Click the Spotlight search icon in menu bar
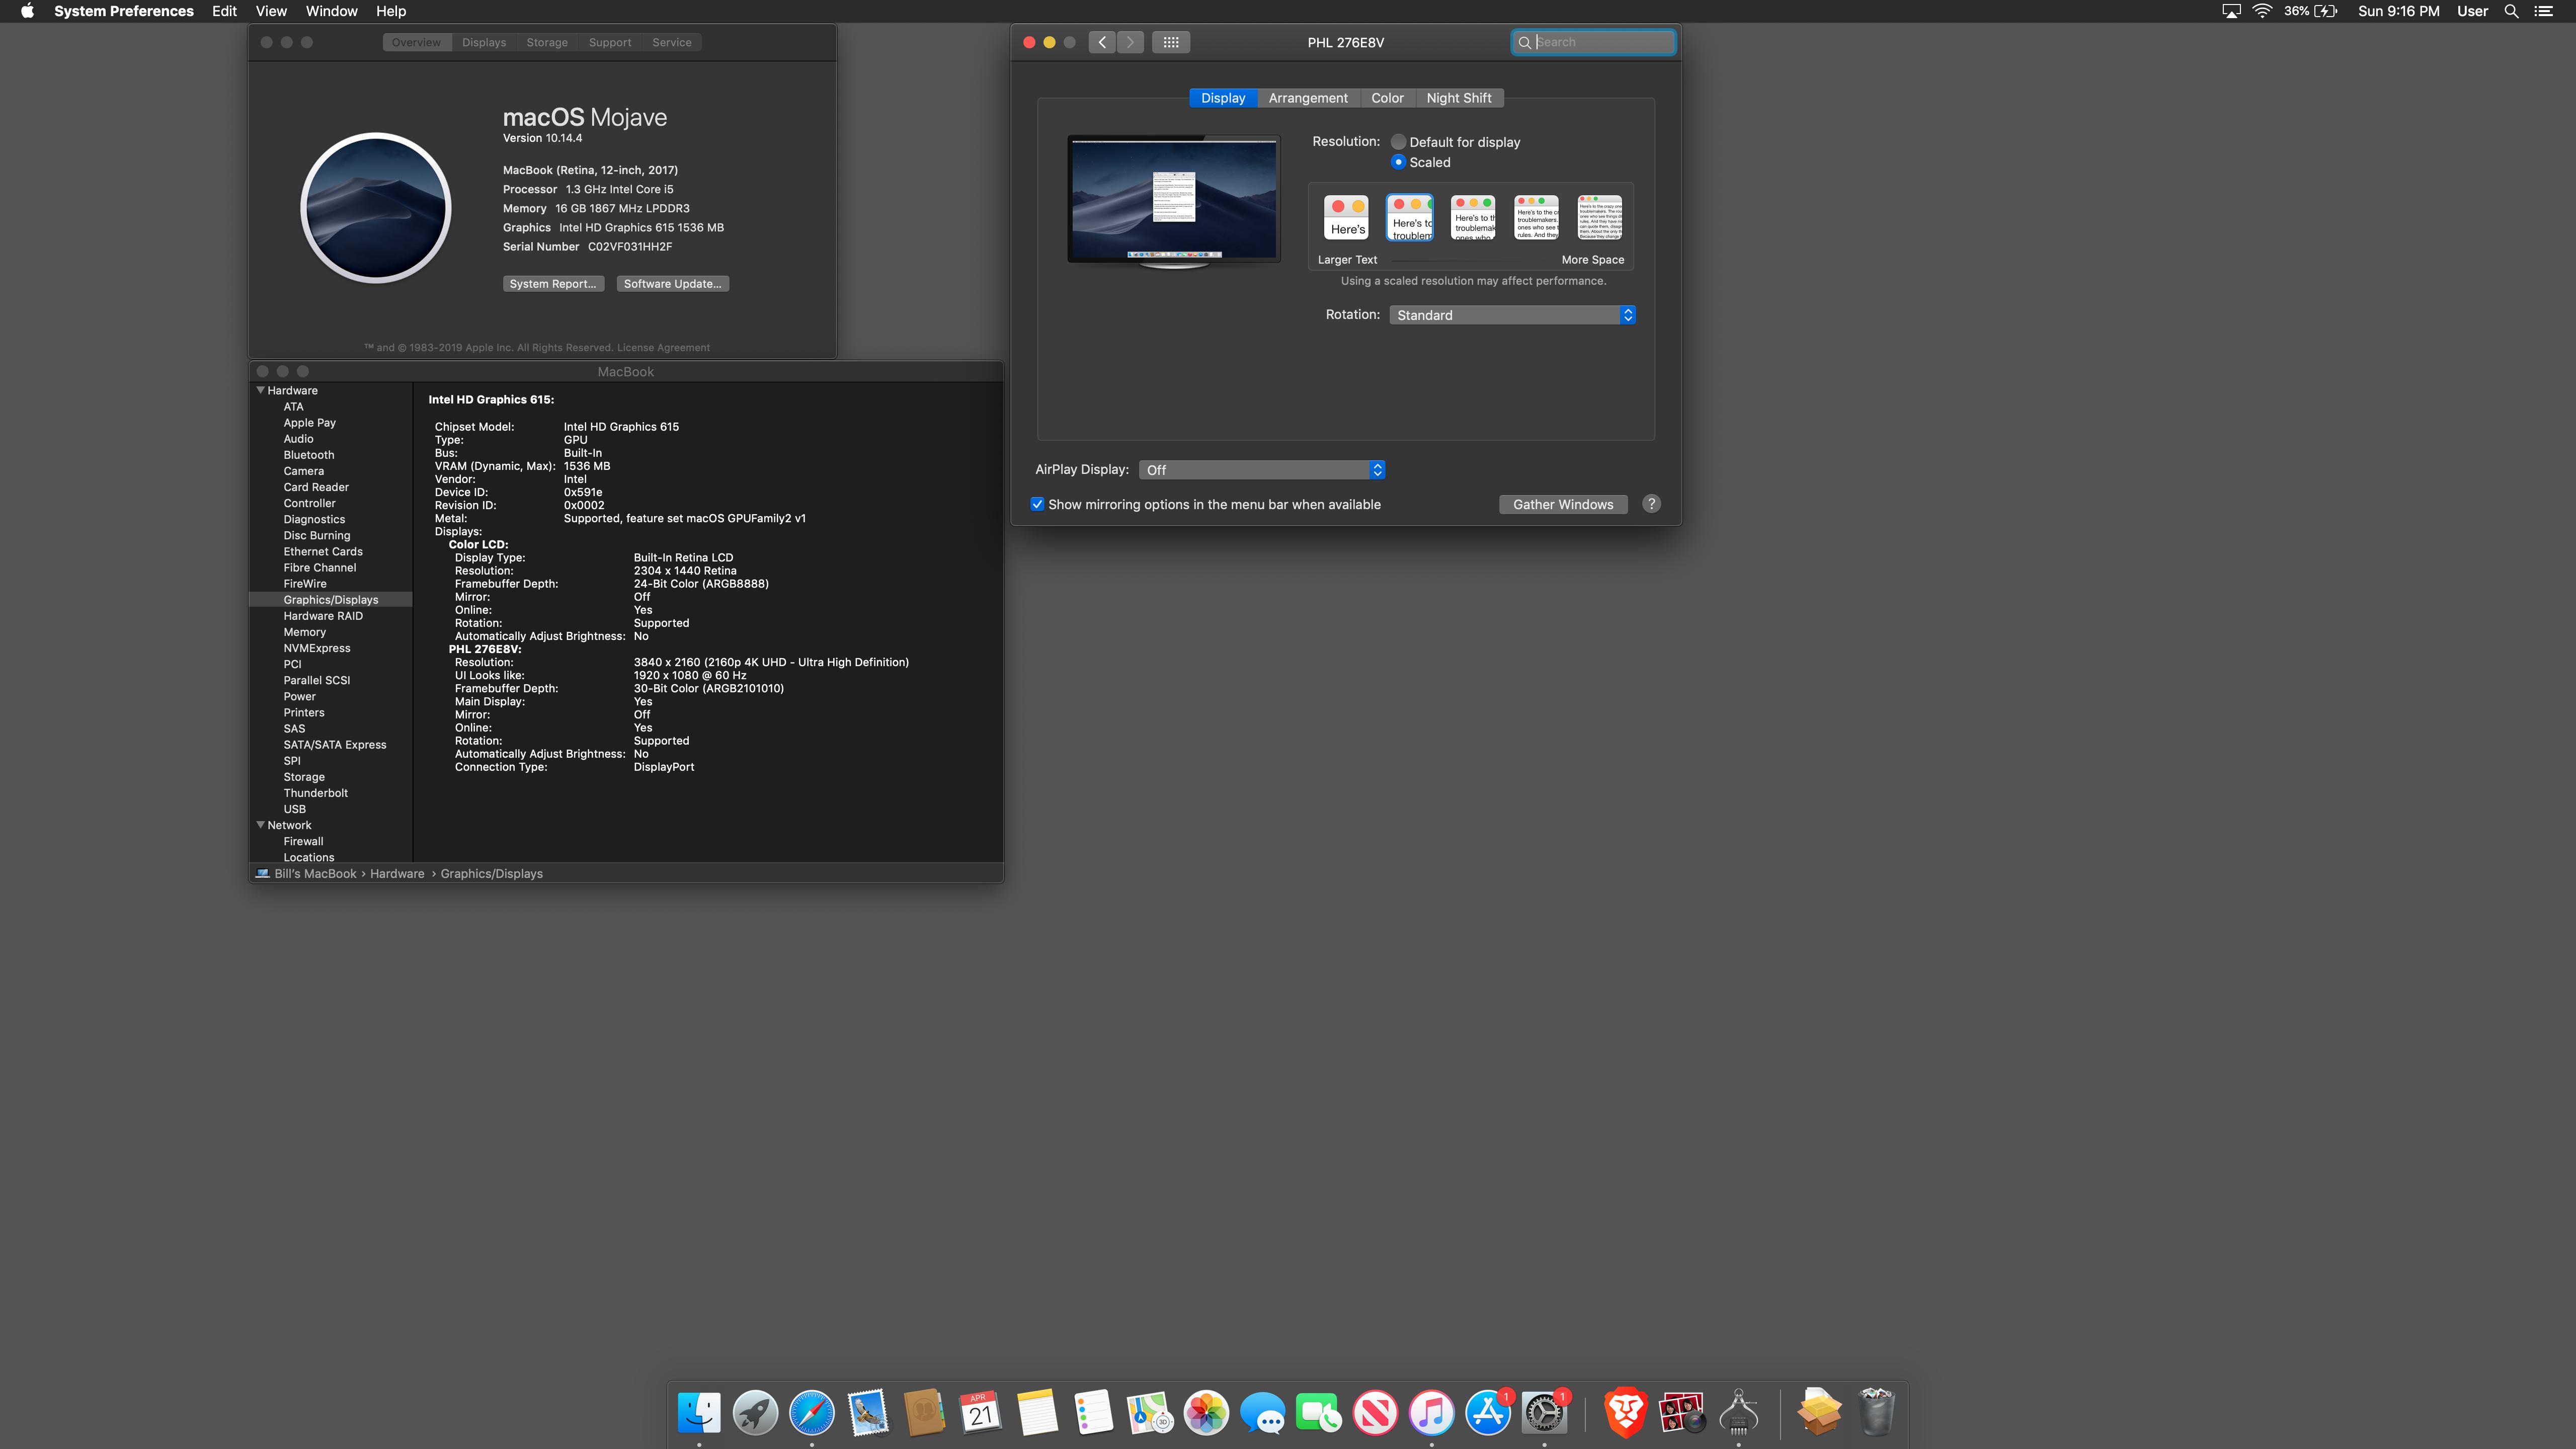2576x1449 pixels. (2511, 11)
